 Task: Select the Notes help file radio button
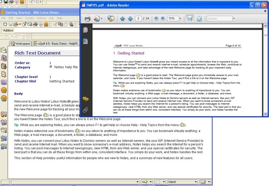click(x=51, y=67)
